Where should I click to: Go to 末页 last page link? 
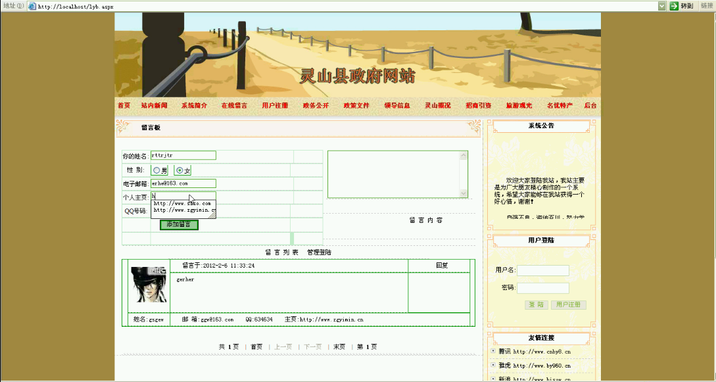pos(339,347)
